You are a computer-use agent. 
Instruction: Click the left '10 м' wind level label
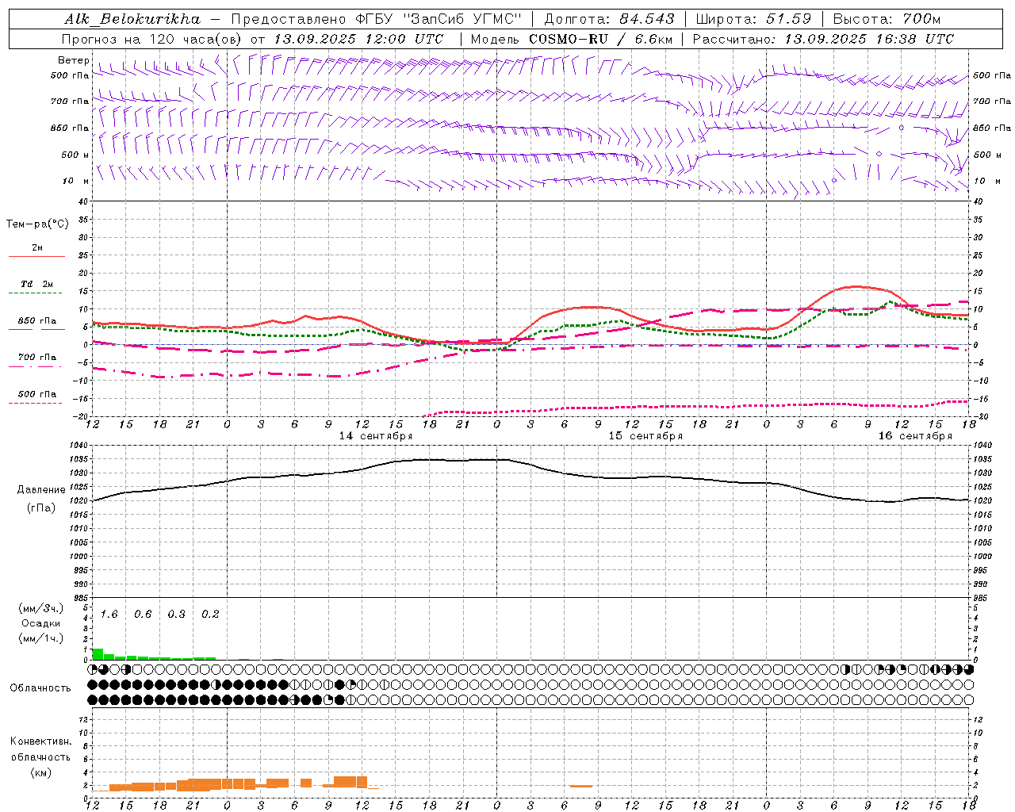point(76,182)
